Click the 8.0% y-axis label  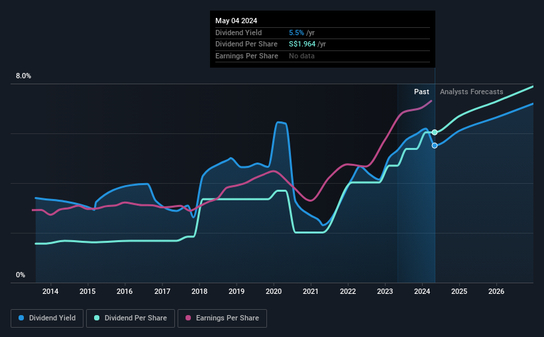pos(24,76)
